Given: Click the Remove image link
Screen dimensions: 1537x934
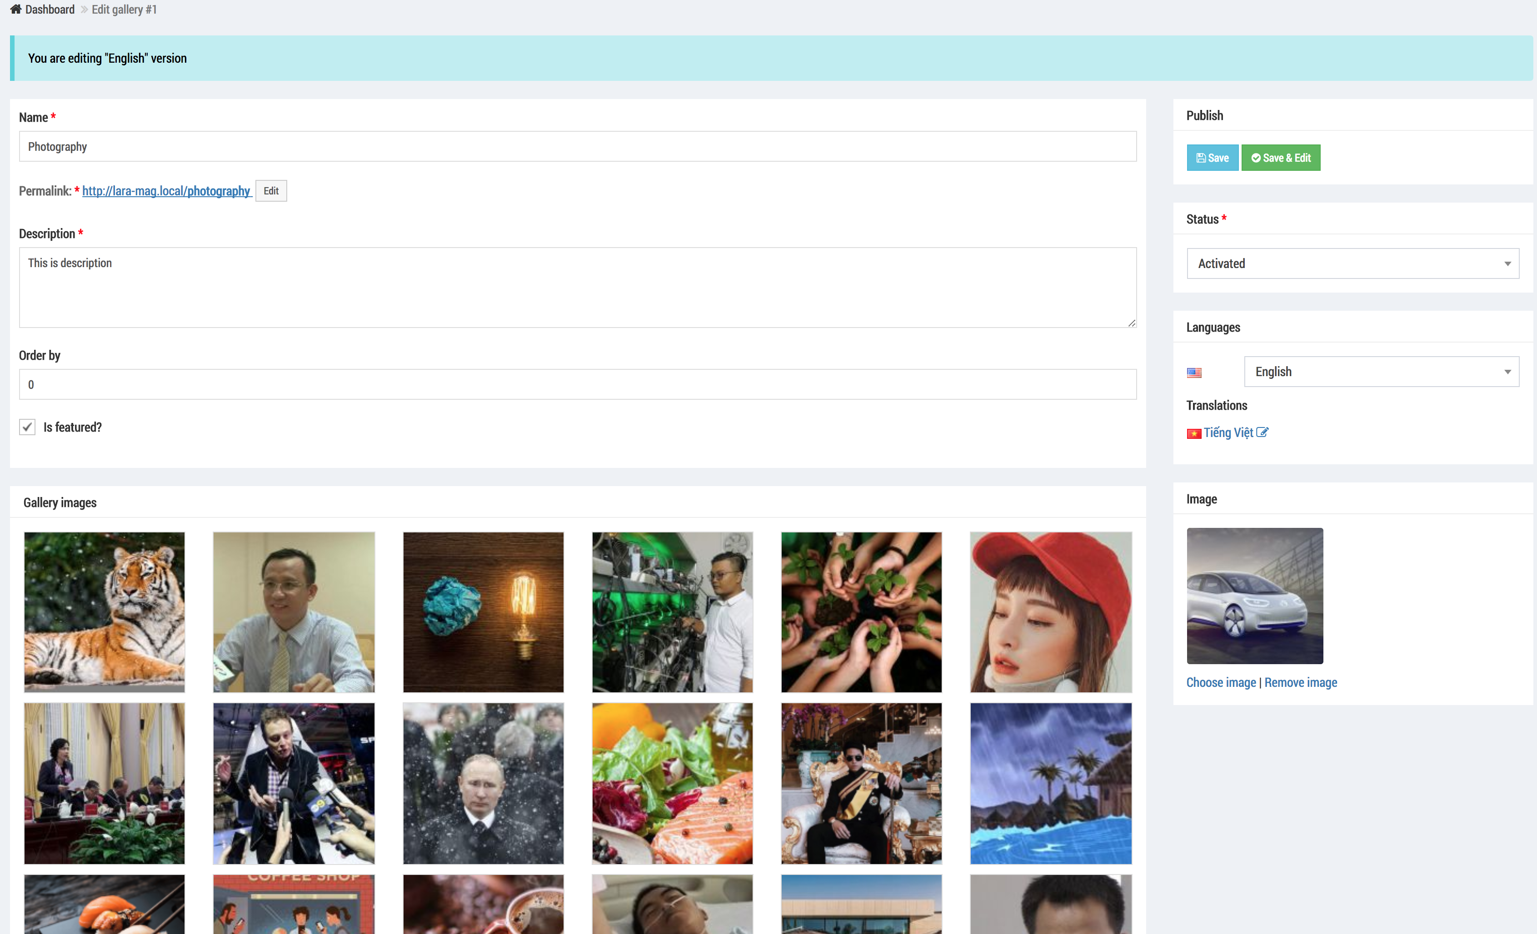Looking at the screenshot, I should pos(1301,683).
